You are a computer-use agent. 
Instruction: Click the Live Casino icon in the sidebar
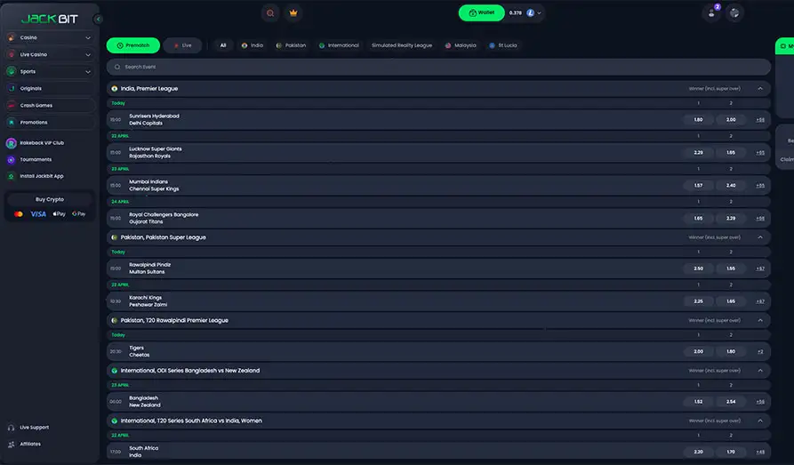coord(12,55)
